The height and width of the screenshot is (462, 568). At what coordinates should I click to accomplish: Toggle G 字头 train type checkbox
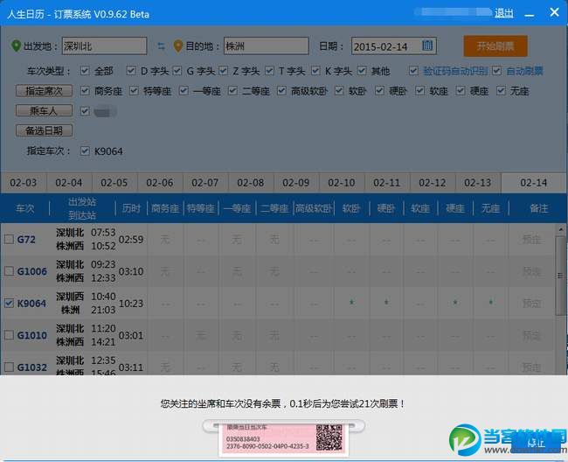pyautogui.click(x=177, y=70)
